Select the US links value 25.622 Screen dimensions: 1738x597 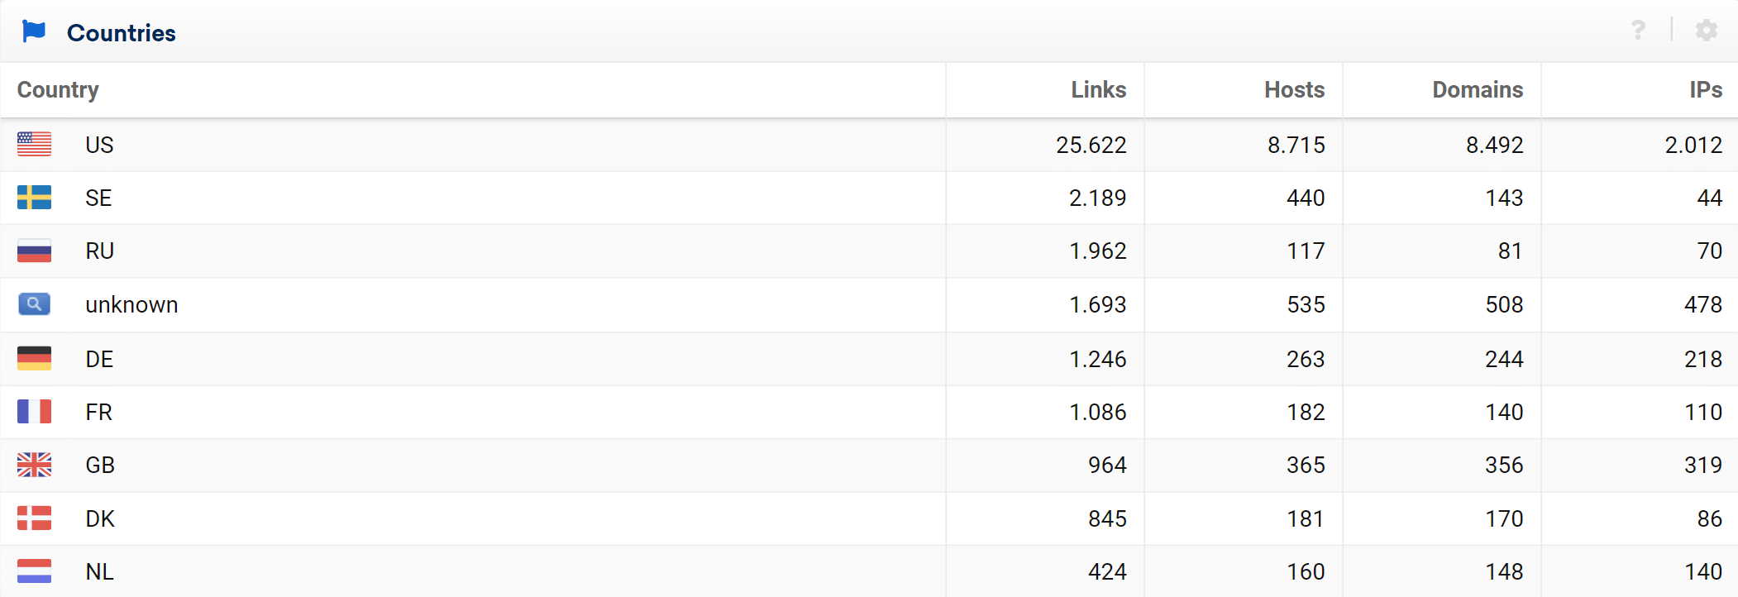[1091, 145]
